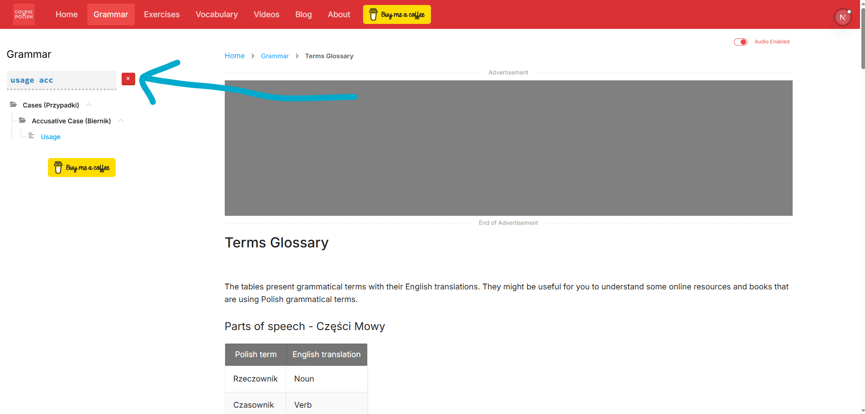The width and height of the screenshot is (865, 414).
Task: Click the Buy me a coffee button in navbar
Action: [x=397, y=14]
